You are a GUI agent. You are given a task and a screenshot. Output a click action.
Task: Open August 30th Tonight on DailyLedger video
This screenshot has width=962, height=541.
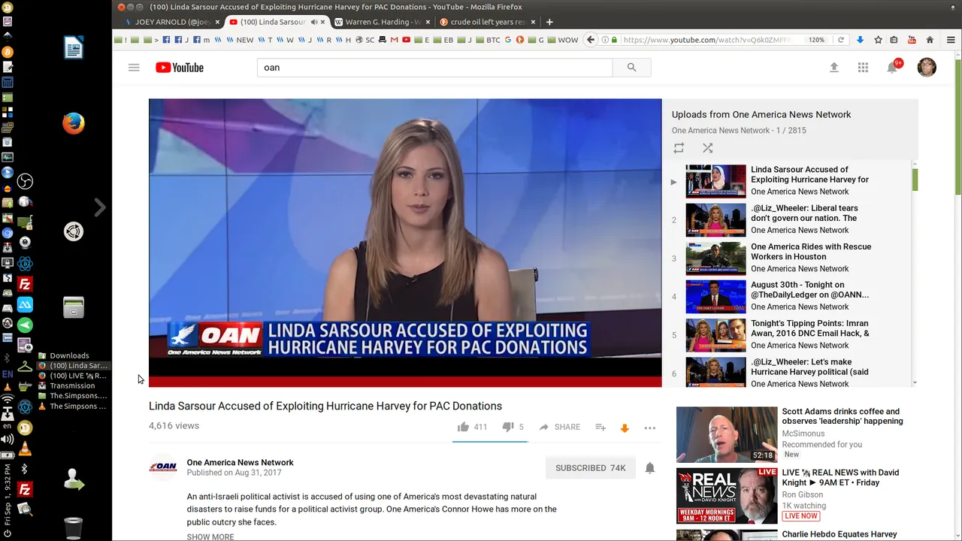pos(809,289)
